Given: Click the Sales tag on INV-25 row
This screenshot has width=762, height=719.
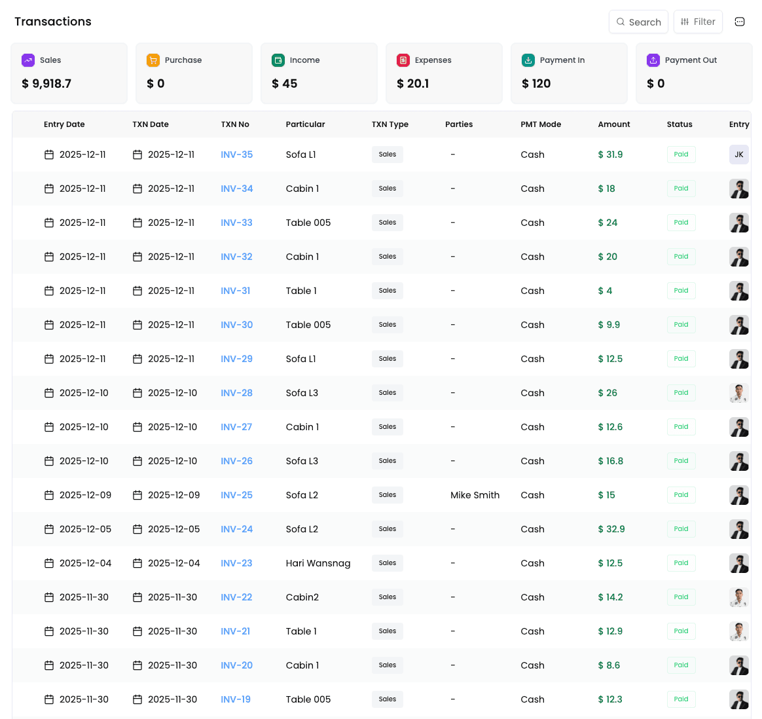Looking at the screenshot, I should (x=387, y=495).
